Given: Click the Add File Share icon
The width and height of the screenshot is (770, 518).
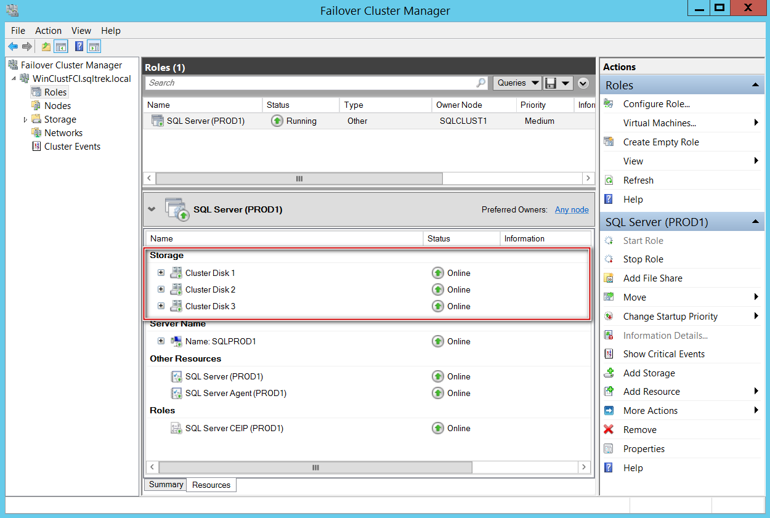Looking at the screenshot, I should (x=609, y=278).
